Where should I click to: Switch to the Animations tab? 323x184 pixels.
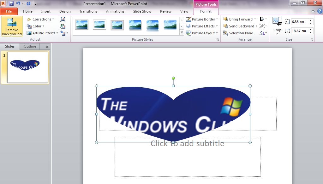[x=115, y=11]
